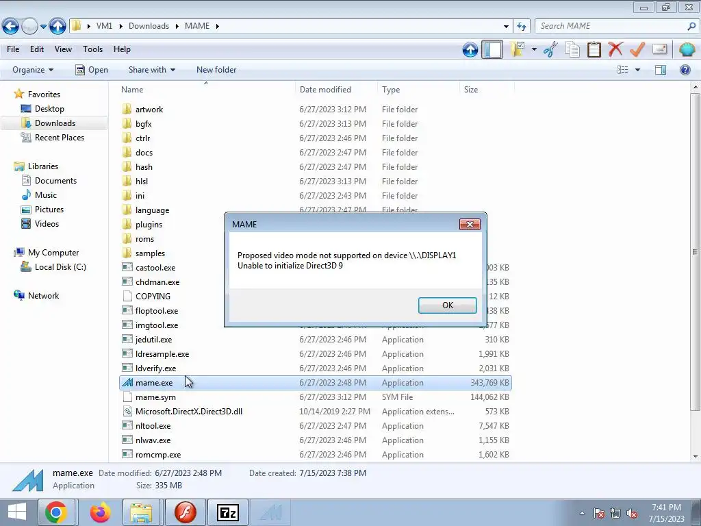
Task: Close the MAME error dialog
Action: tap(470, 224)
